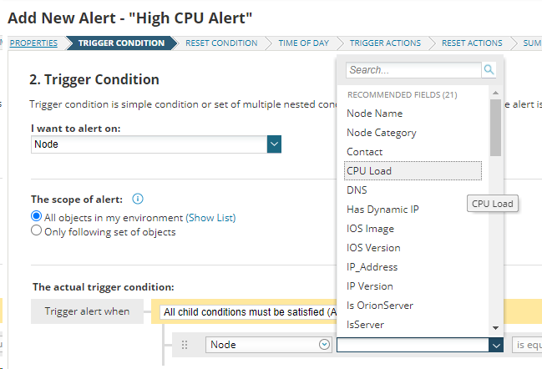Click the Show List link

pyautogui.click(x=211, y=218)
